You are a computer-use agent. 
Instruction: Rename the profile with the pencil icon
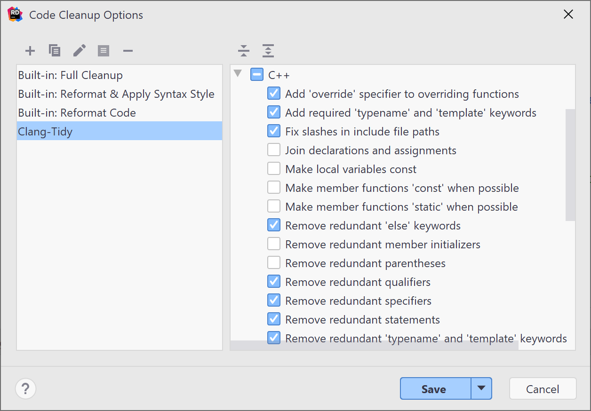click(79, 50)
